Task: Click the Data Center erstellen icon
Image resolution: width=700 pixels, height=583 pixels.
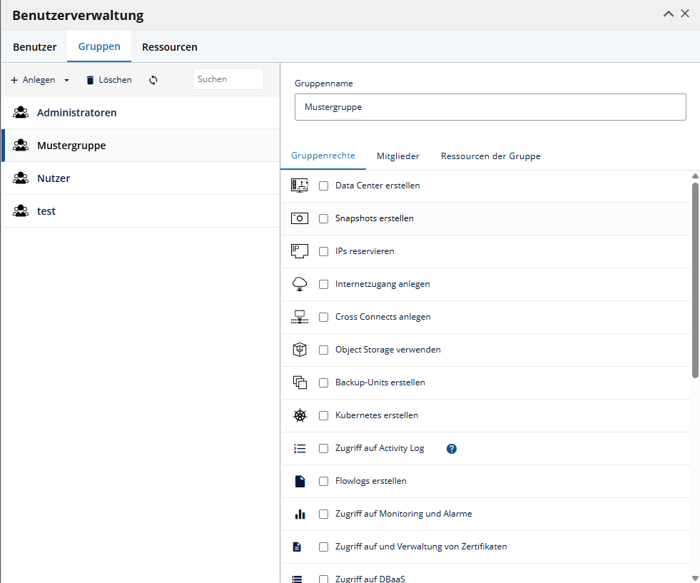Action: click(300, 186)
